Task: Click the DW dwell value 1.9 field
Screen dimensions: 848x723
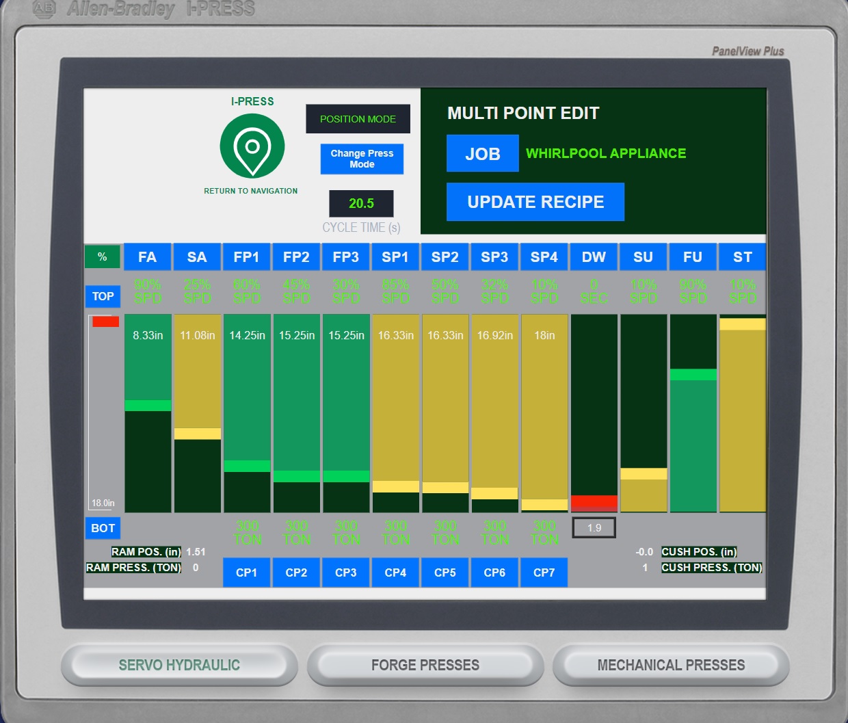Action: [594, 528]
